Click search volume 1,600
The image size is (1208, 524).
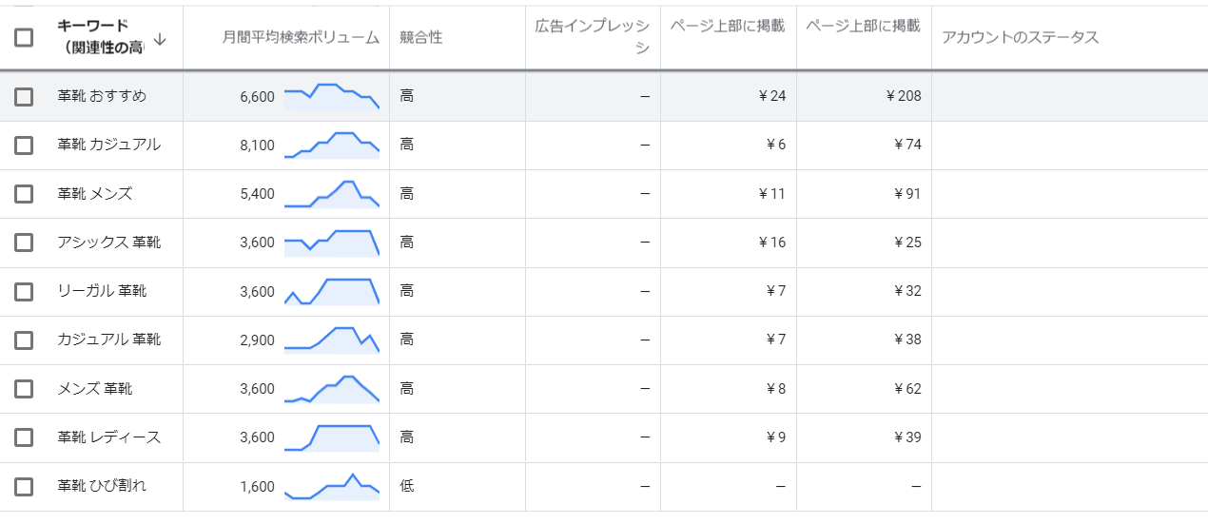tap(258, 487)
